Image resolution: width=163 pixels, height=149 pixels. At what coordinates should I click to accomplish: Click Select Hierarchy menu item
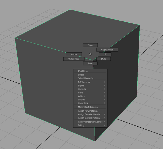90,78
